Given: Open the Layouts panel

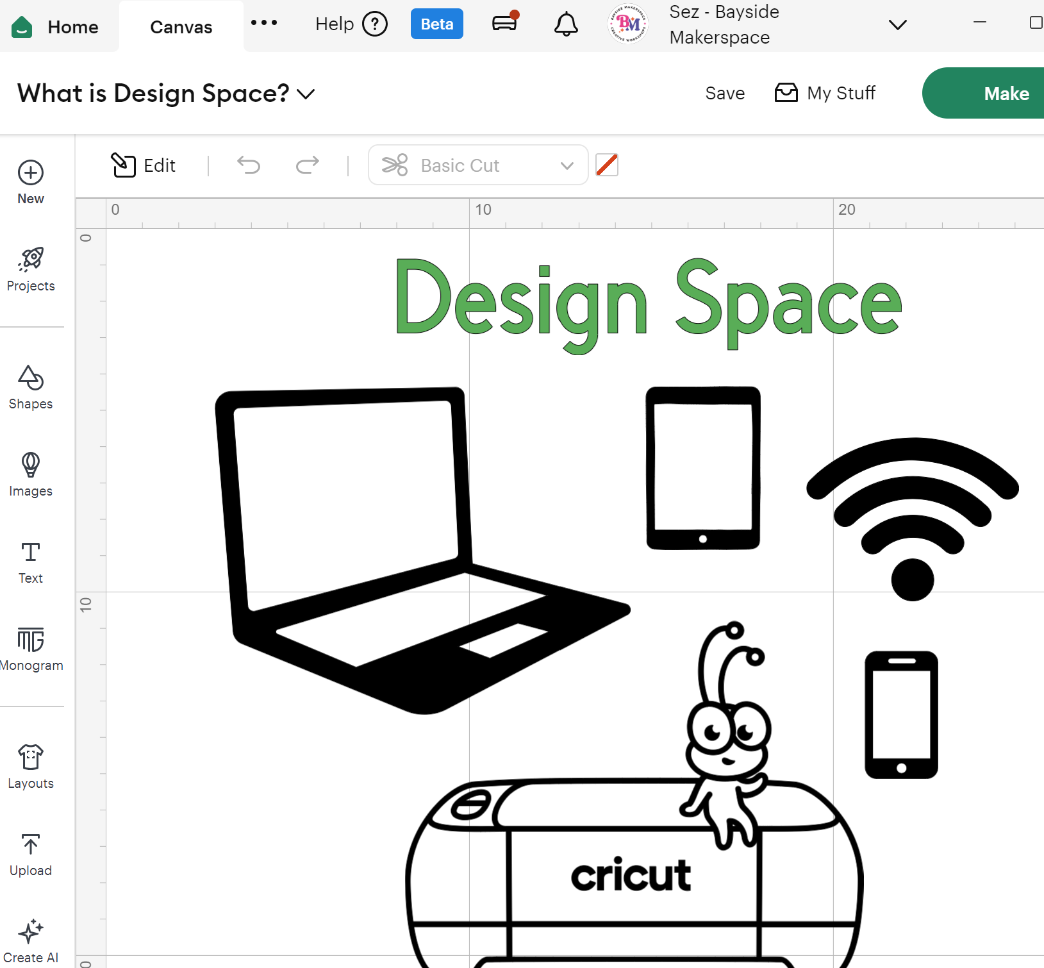Looking at the screenshot, I should click(x=31, y=767).
